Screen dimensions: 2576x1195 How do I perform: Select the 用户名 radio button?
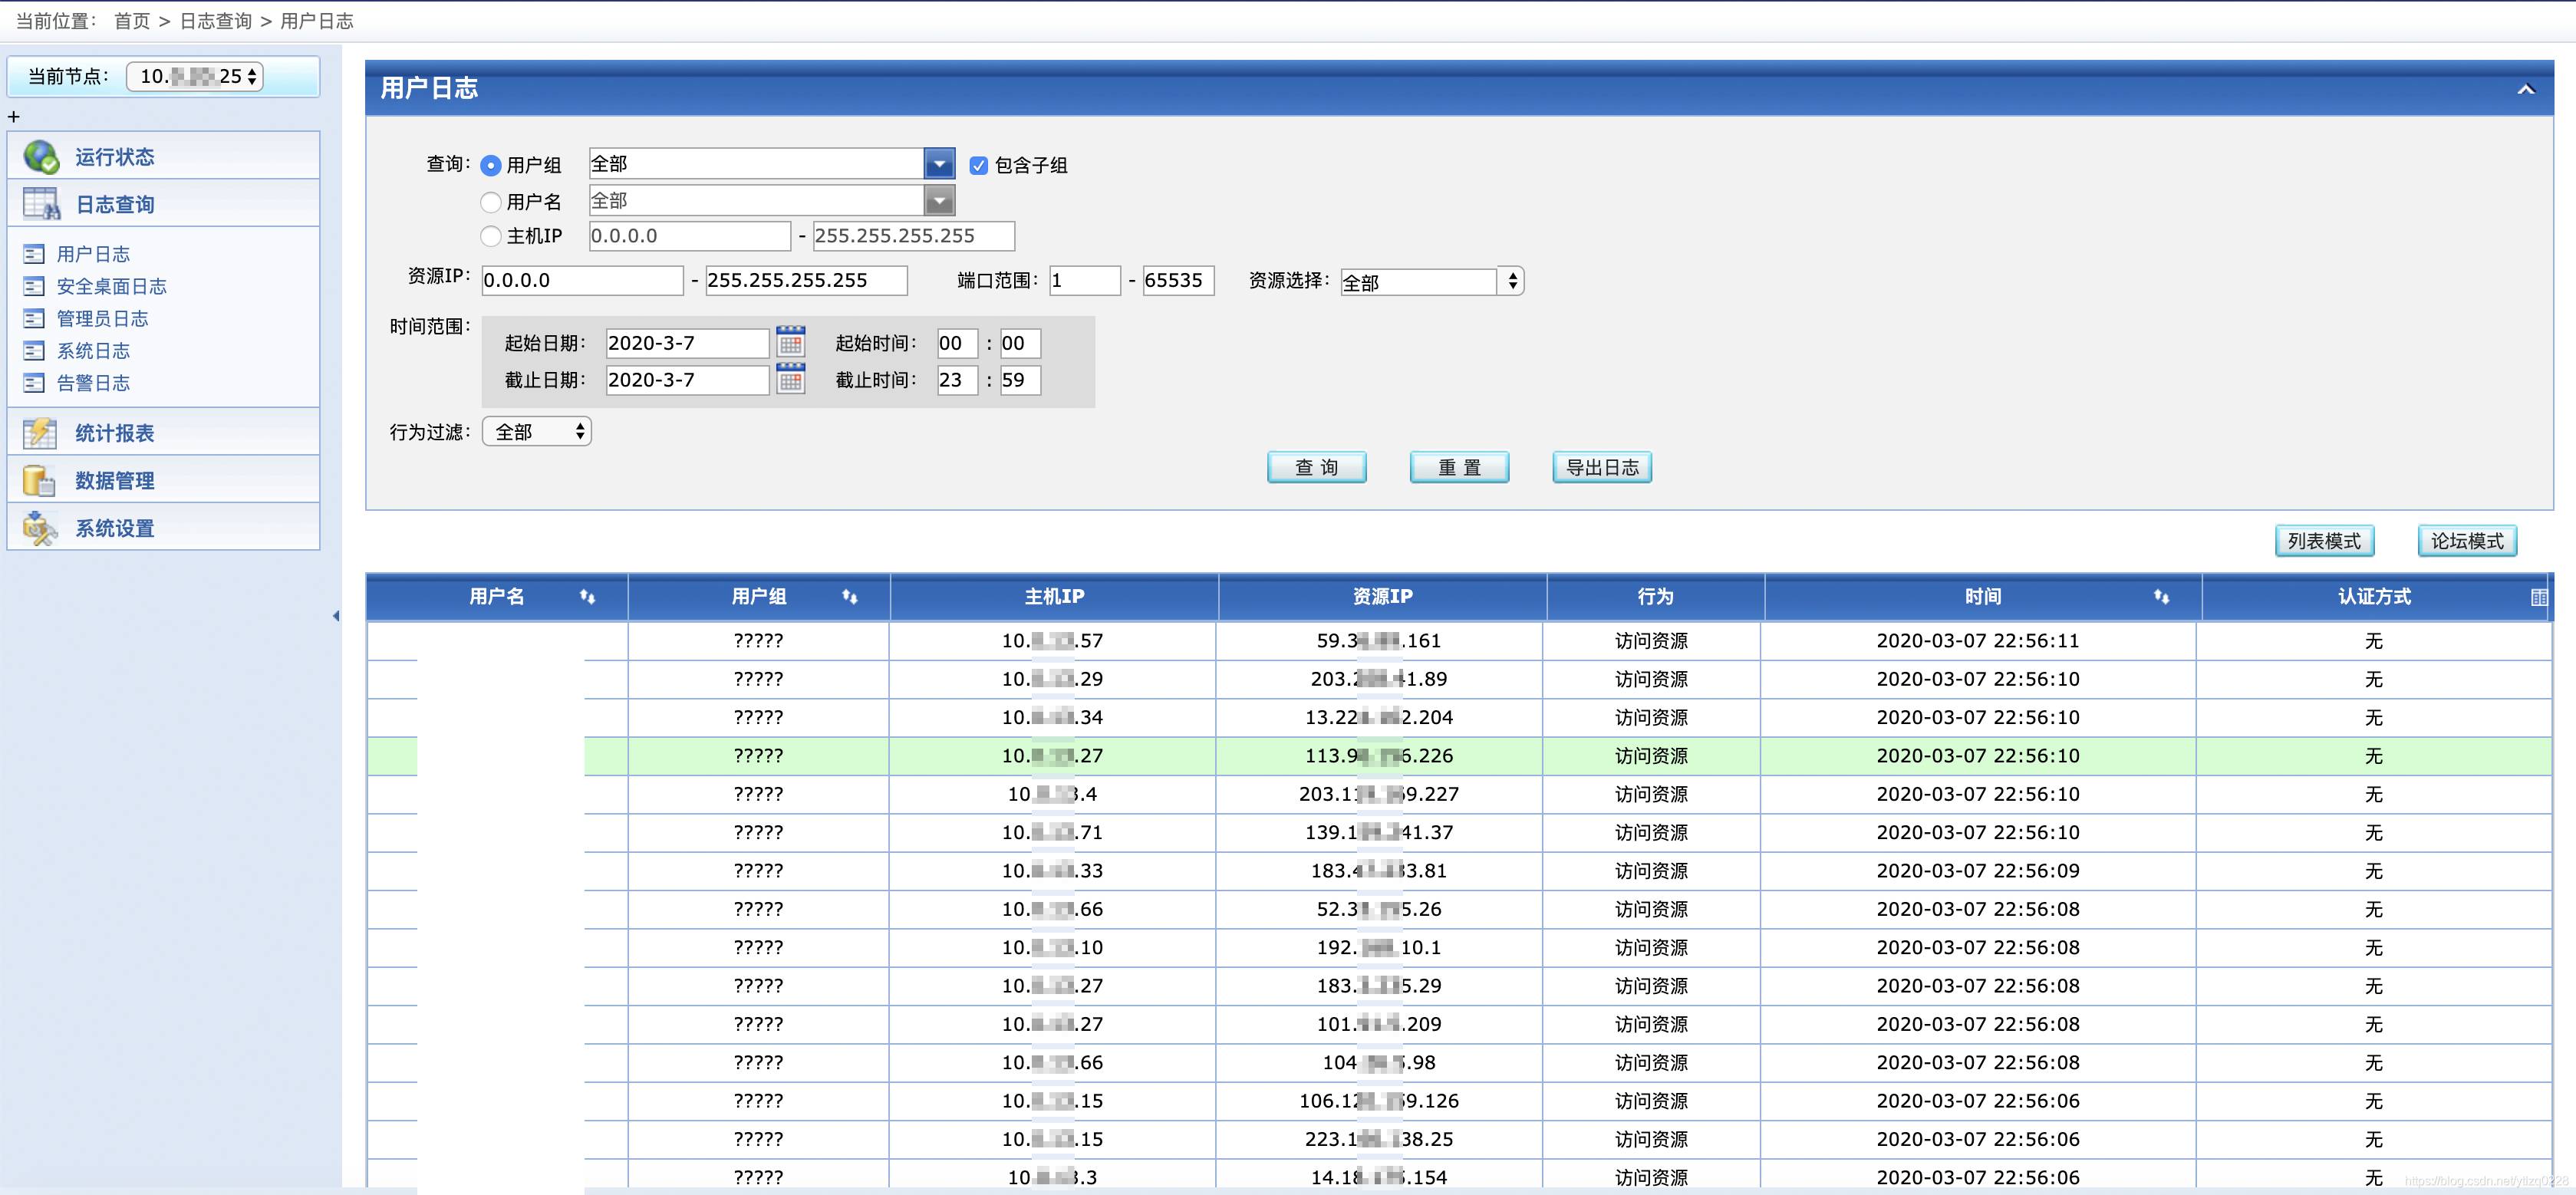point(490,202)
